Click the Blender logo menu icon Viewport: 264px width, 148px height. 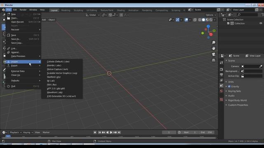(x=3, y=10)
